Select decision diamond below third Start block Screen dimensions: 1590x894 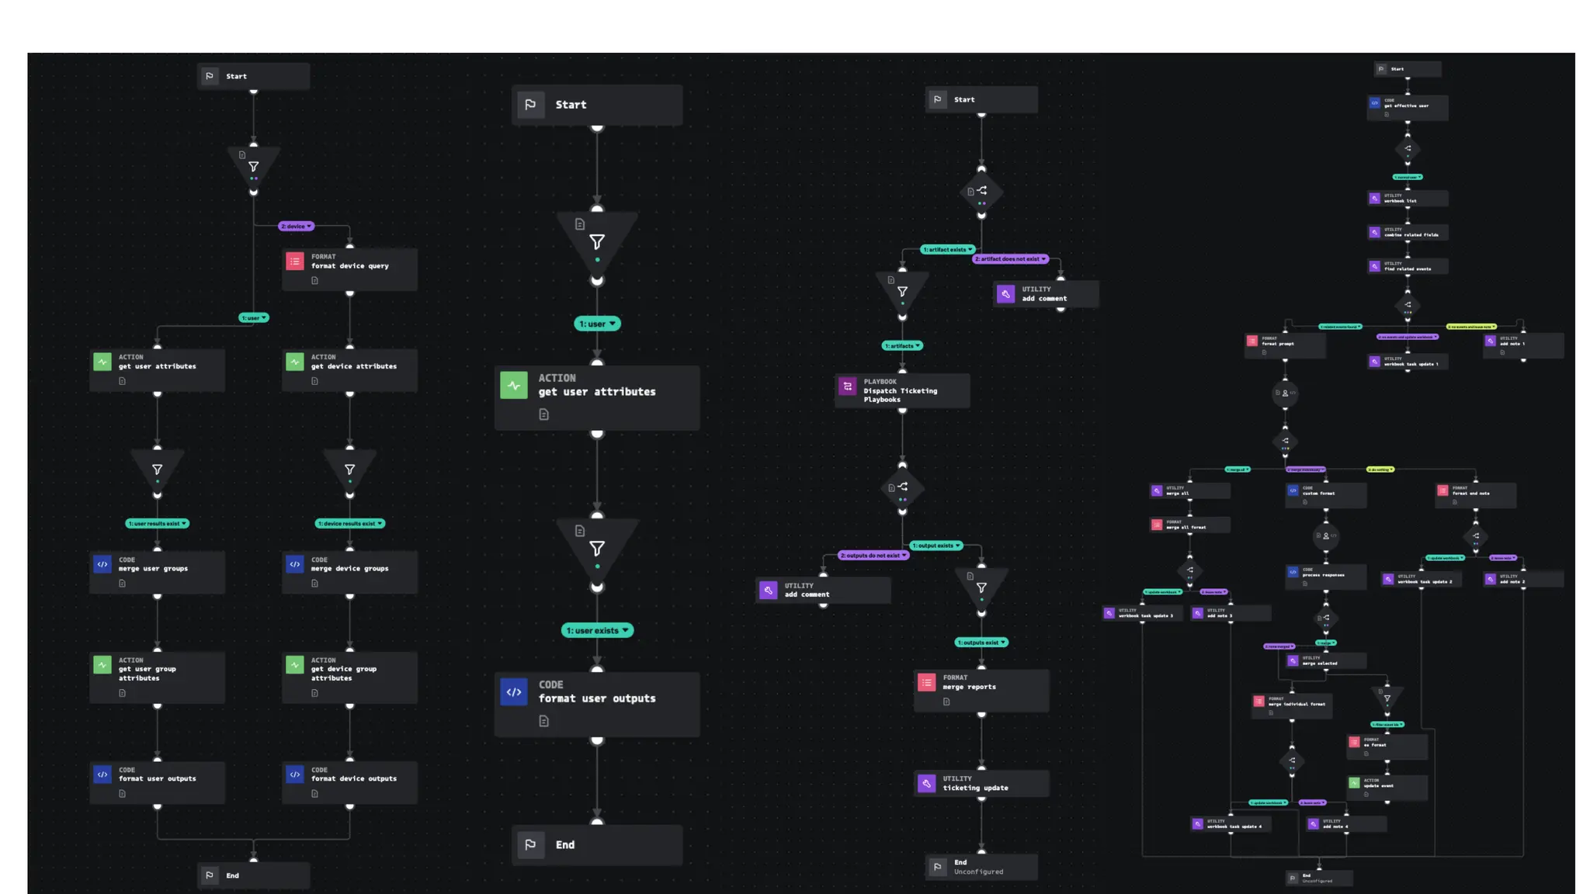[x=981, y=191]
